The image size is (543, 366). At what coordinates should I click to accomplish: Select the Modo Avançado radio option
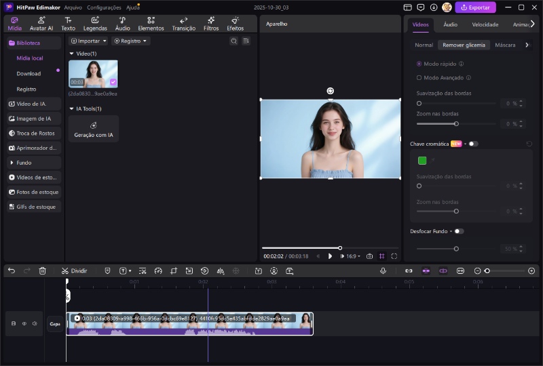pyautogui.click(x=419, y=78)
